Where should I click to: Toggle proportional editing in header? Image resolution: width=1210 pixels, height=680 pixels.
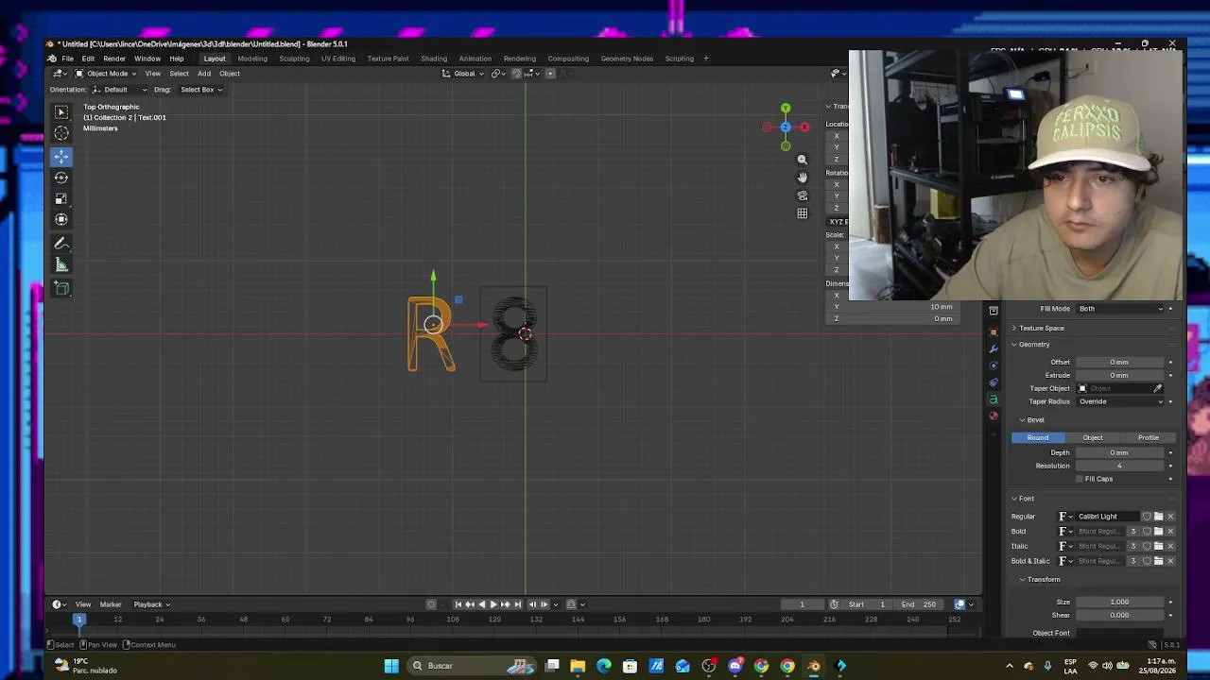click(550, 74)
